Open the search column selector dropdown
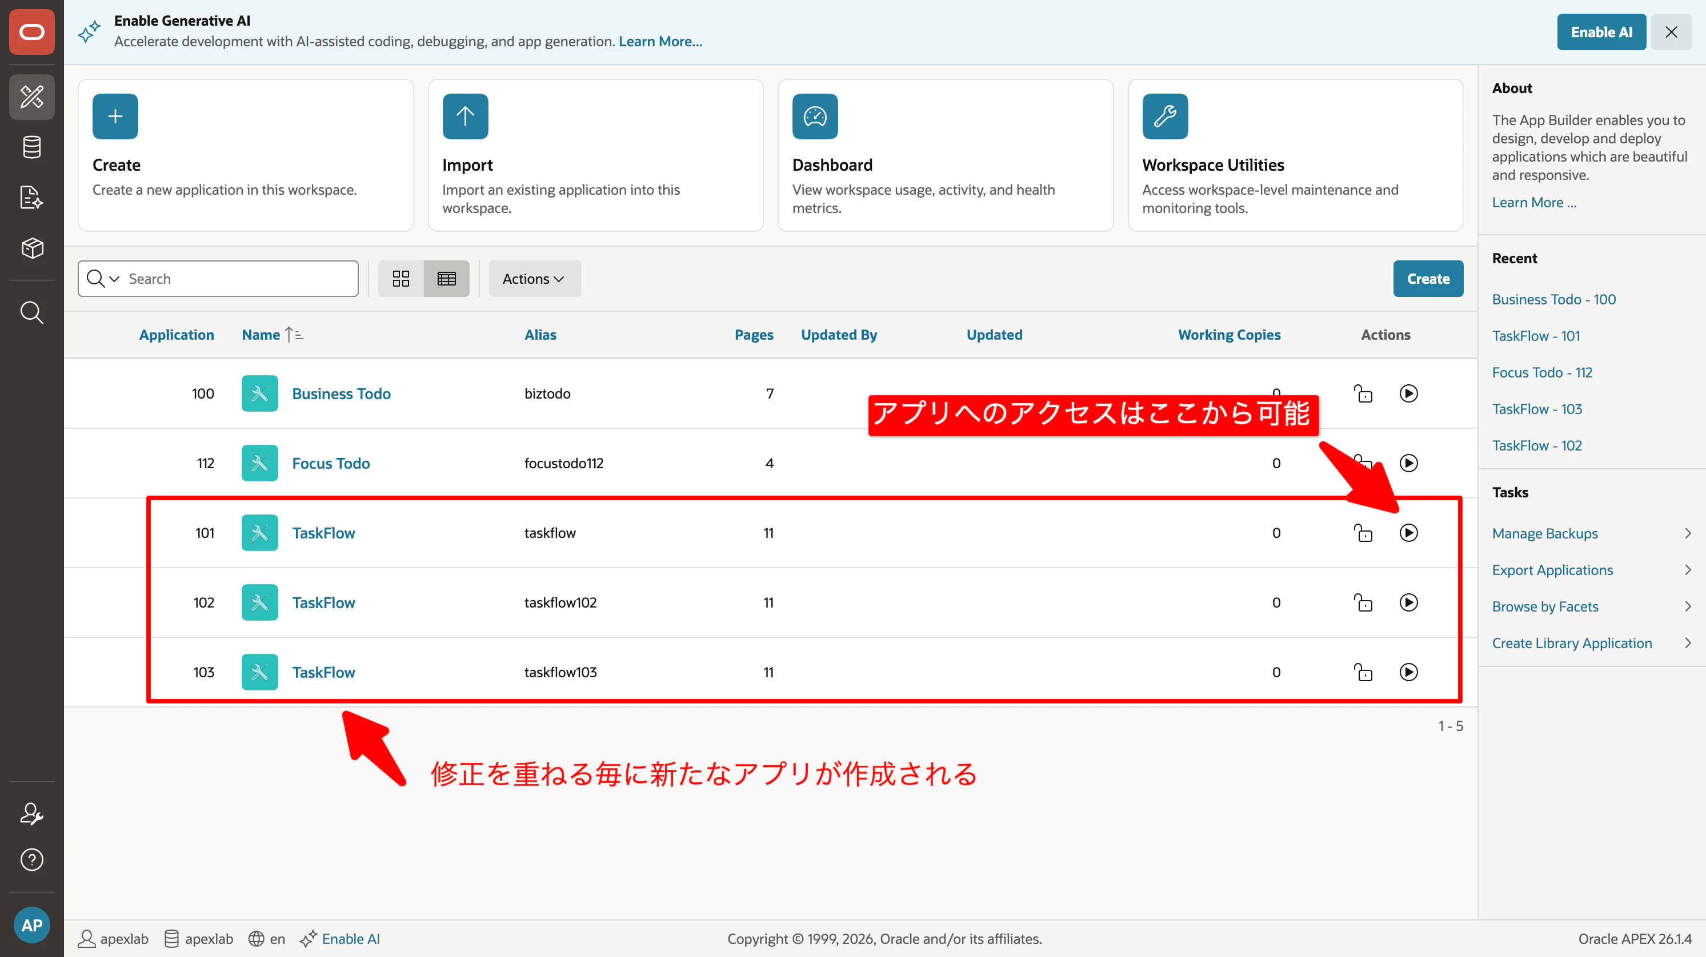1706x957 pixels. [x=103, y=279]
